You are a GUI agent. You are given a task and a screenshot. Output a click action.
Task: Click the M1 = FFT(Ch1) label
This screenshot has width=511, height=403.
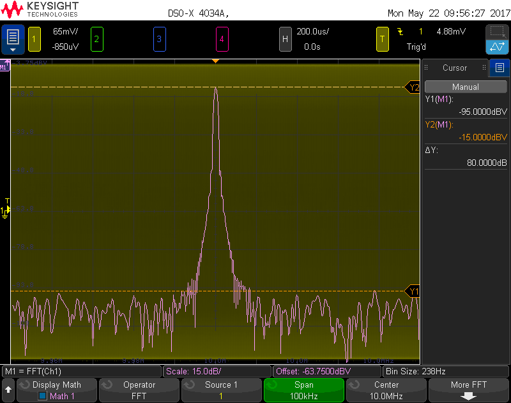[82, 371]
